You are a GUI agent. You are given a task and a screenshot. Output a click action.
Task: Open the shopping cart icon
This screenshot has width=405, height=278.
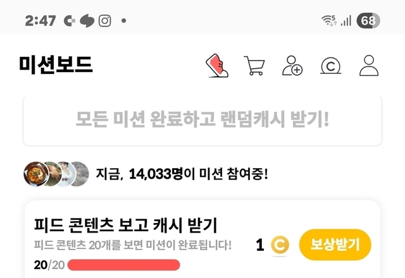tap(254, 66)
